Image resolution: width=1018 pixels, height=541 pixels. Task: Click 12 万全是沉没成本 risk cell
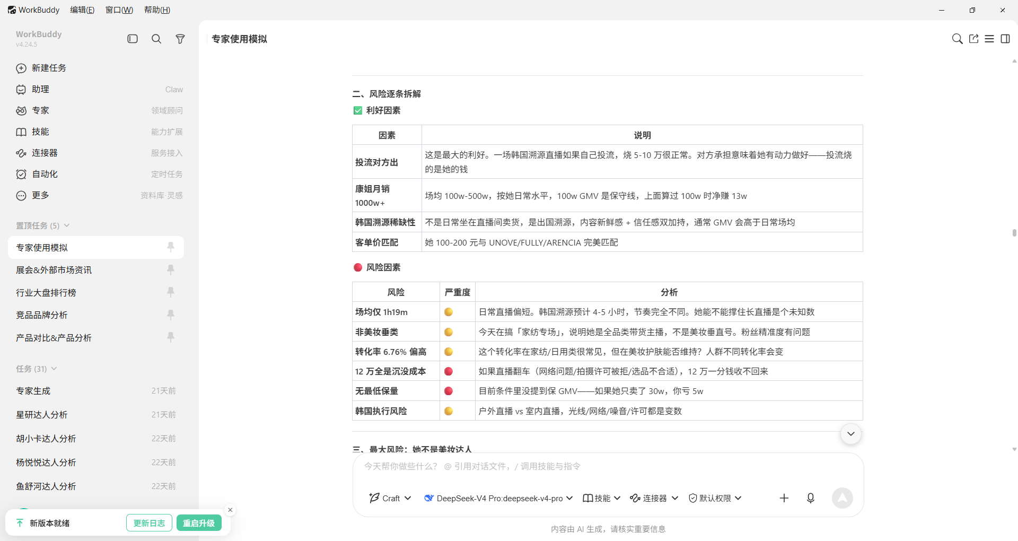pyautogui.click(x=396, y=371)
